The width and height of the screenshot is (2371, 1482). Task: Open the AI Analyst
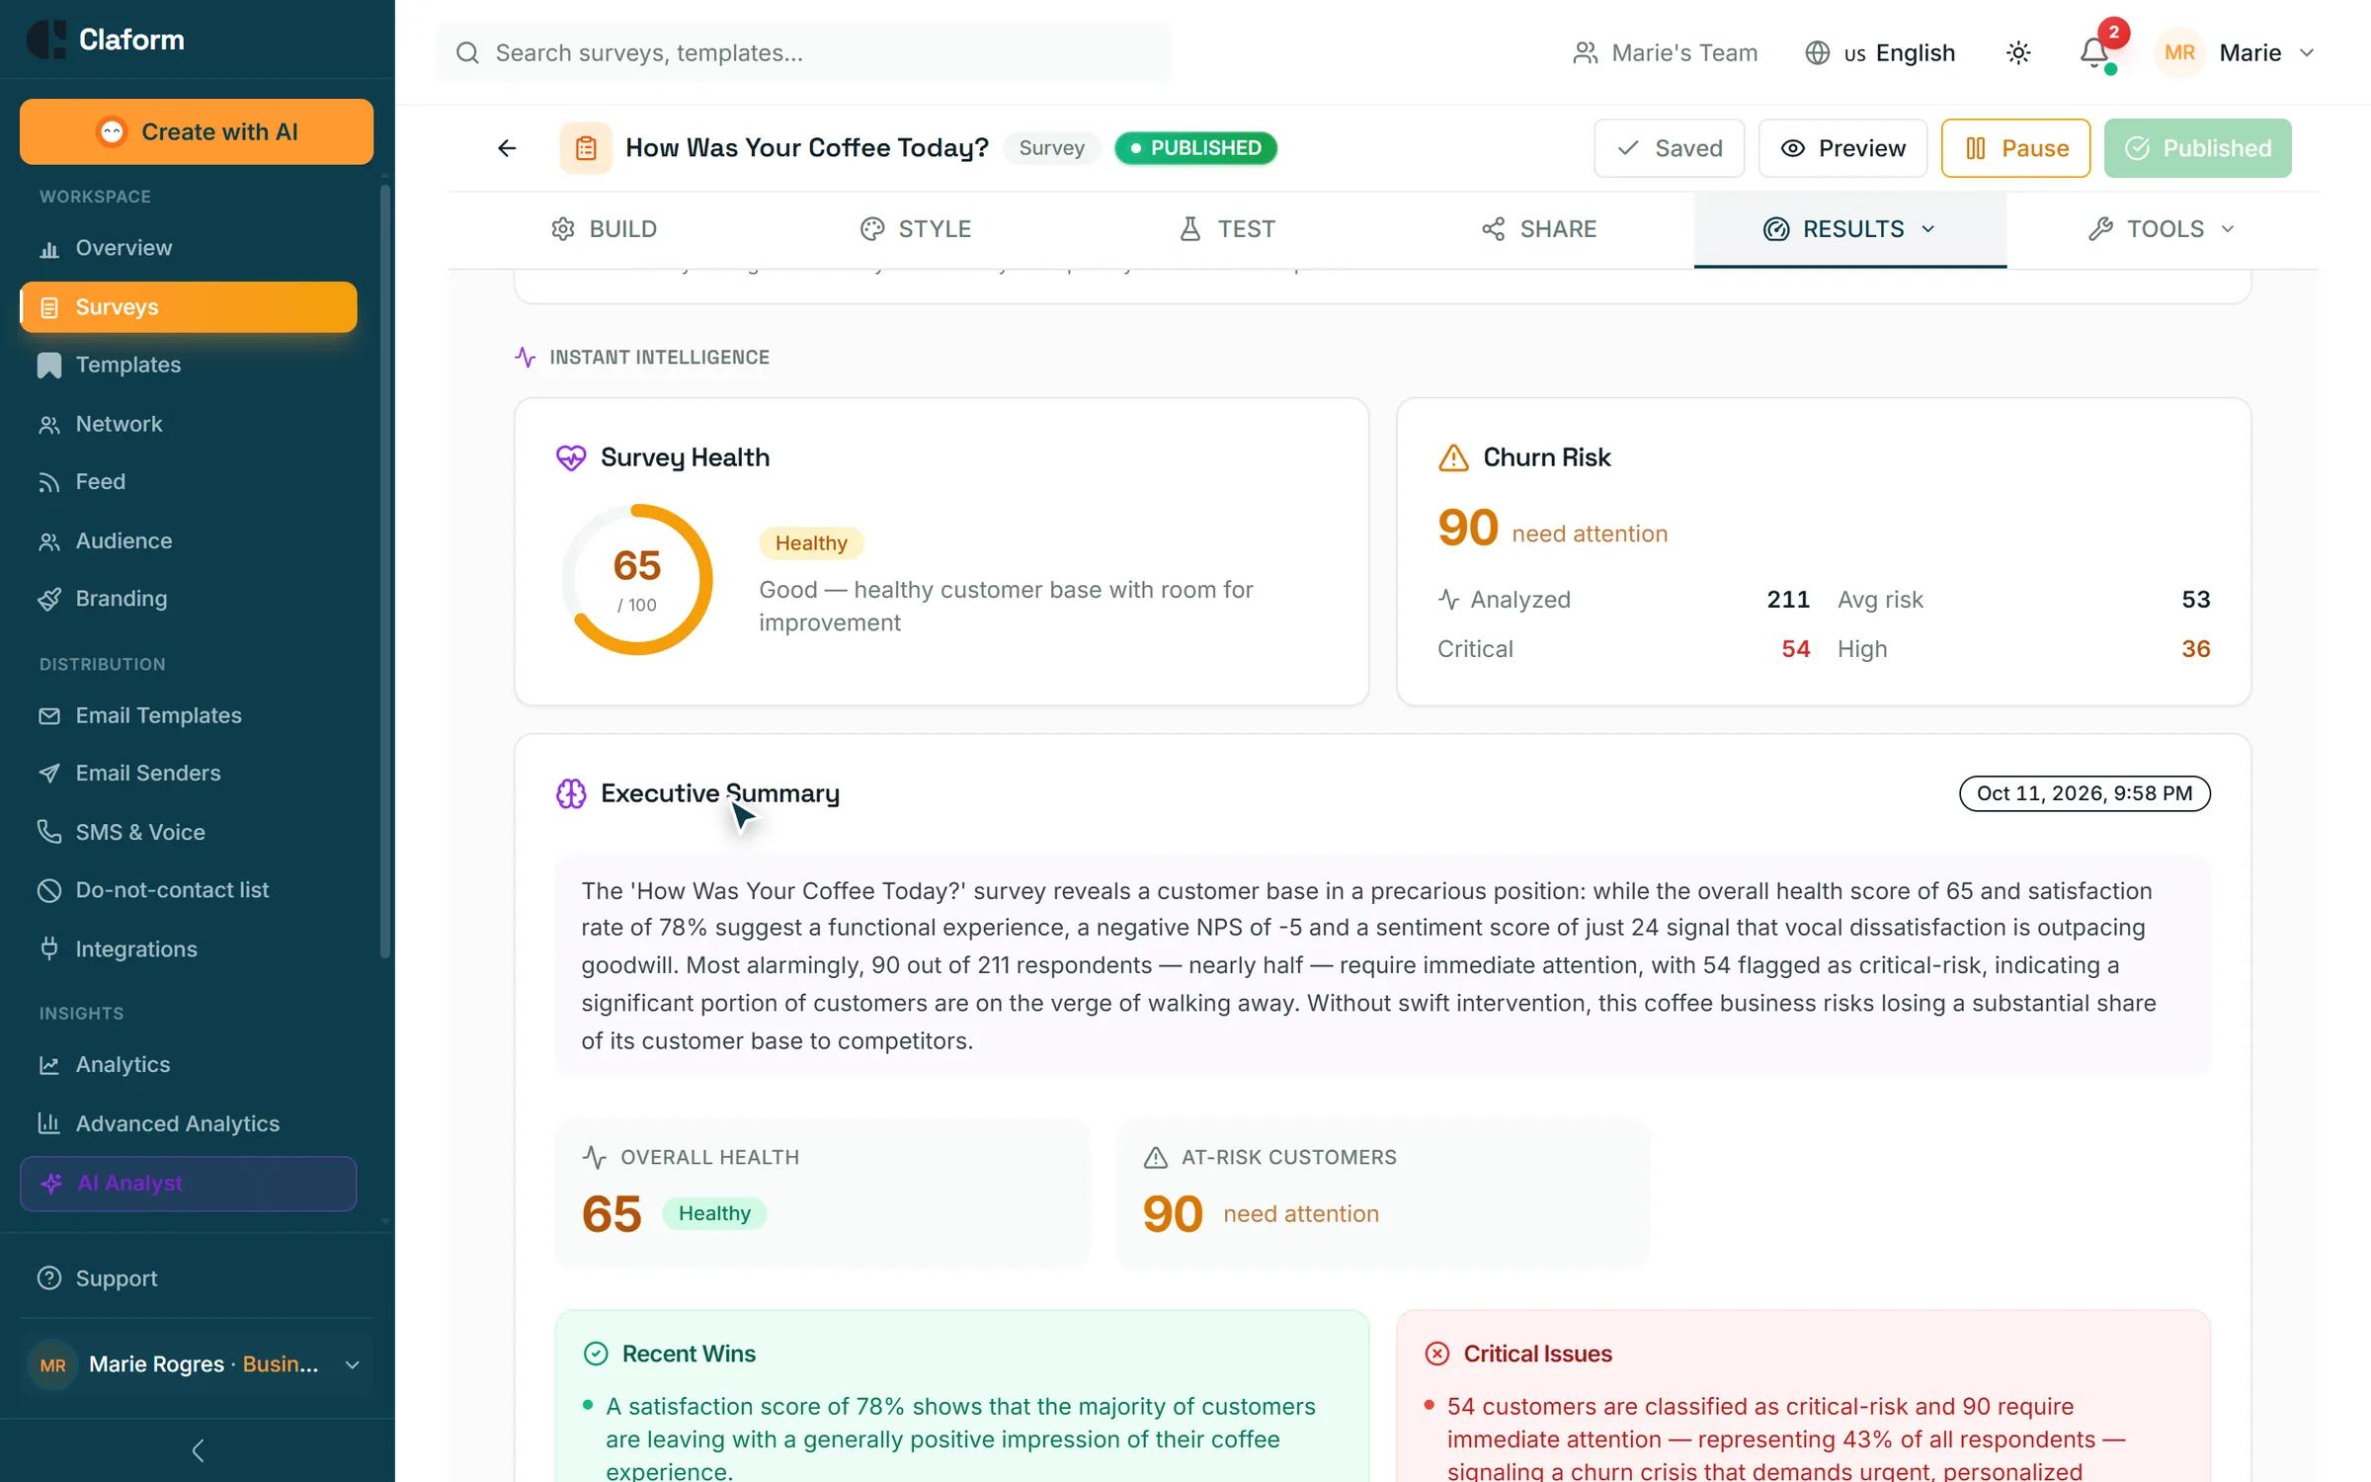pos(188,1184)
